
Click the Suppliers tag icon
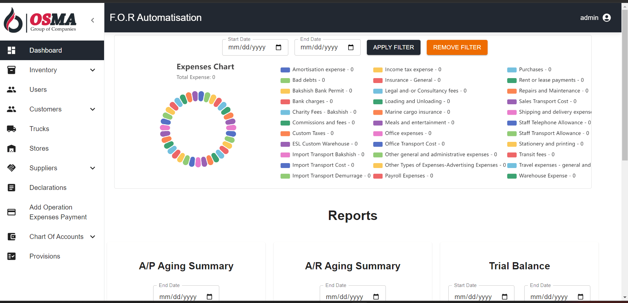tap(11, 168)
